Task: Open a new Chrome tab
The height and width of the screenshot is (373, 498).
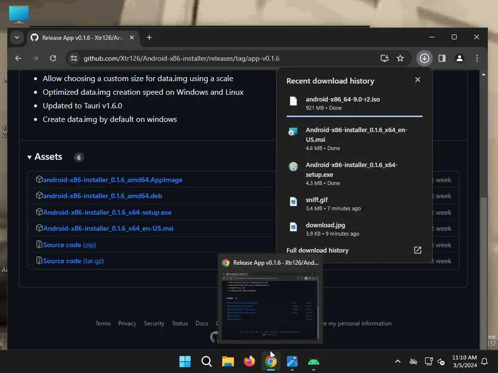Action: (x=149, y=37)
